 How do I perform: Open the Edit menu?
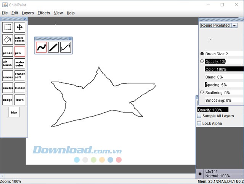coord(15,13)
